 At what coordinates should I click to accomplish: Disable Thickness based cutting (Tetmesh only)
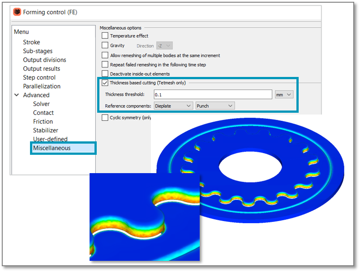[105, 83]
